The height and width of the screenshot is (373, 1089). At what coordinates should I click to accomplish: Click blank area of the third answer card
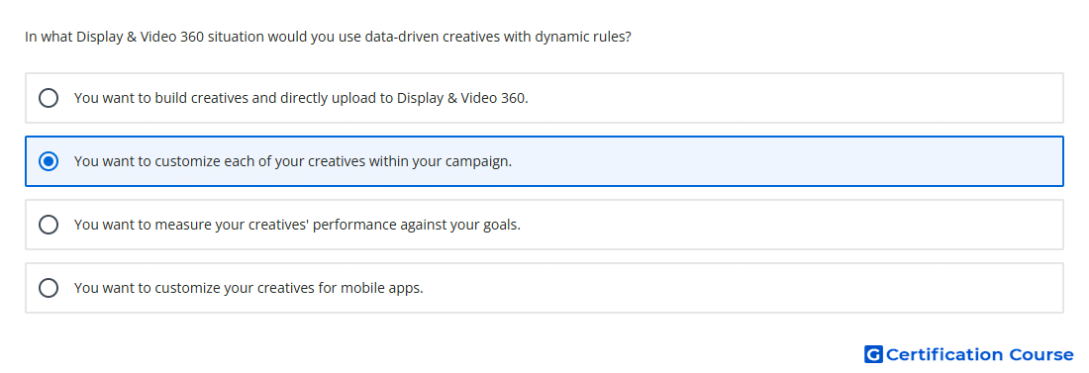(x=792, y=225)
